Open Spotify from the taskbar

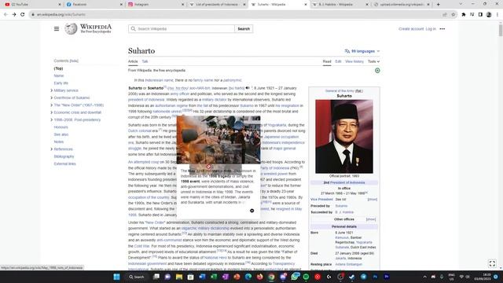click(306, 277)
